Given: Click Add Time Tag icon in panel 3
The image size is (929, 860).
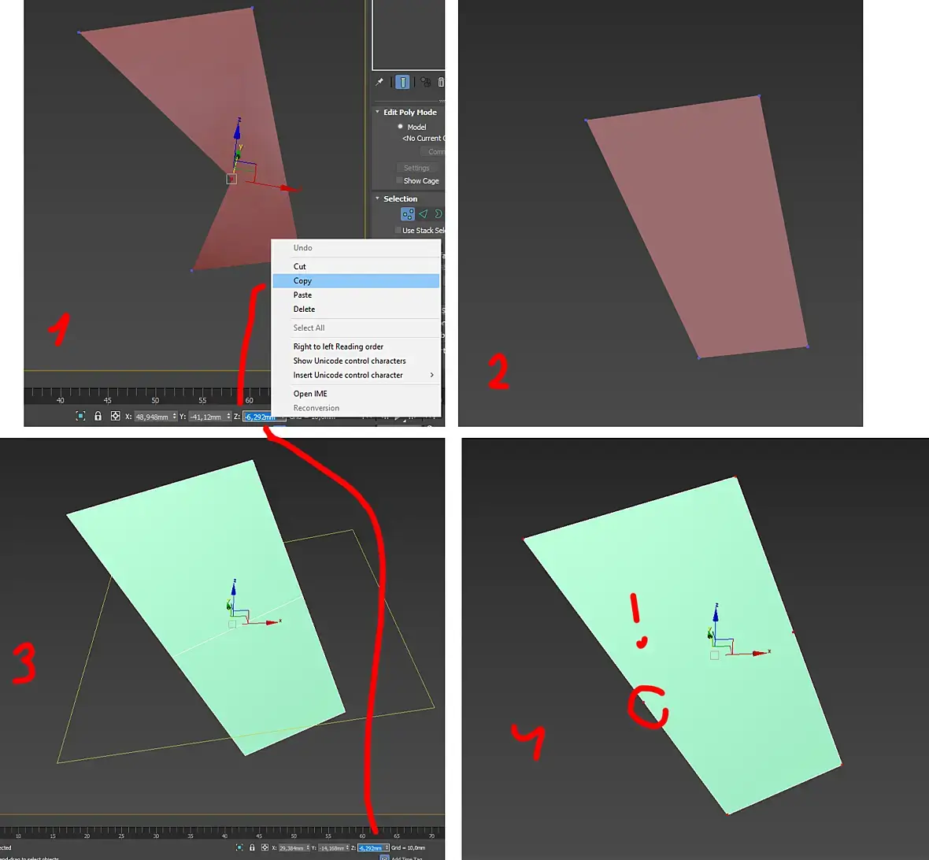Looking at the screenshot, I should pyautogui.click(x=384, y=858).
